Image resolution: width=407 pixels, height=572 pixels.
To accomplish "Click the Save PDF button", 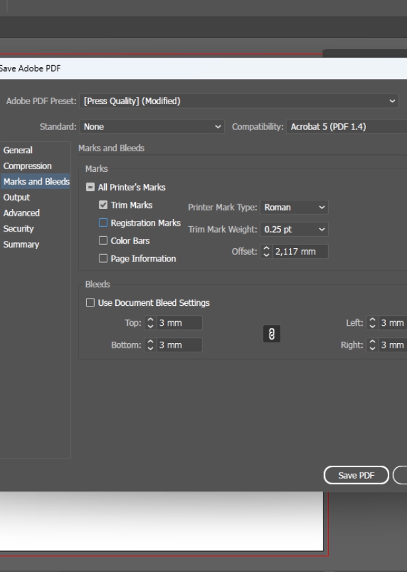I will click(357, 476).
